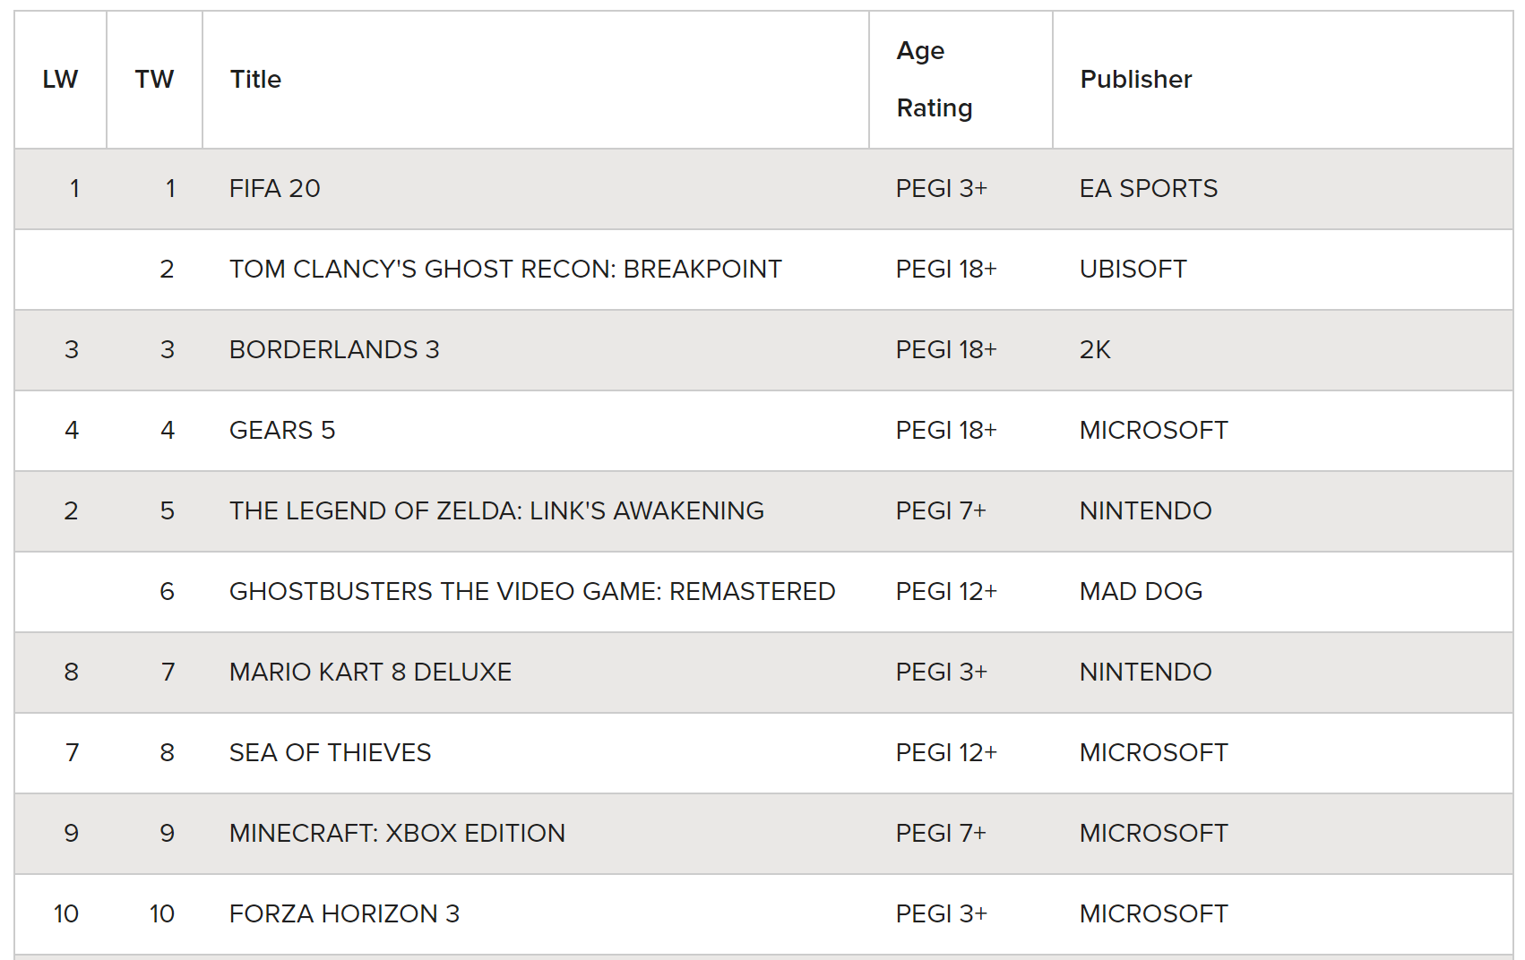Select the Sea of Thieves title
The width and height of the screenshot is (1525, 960).
point(330,753)
